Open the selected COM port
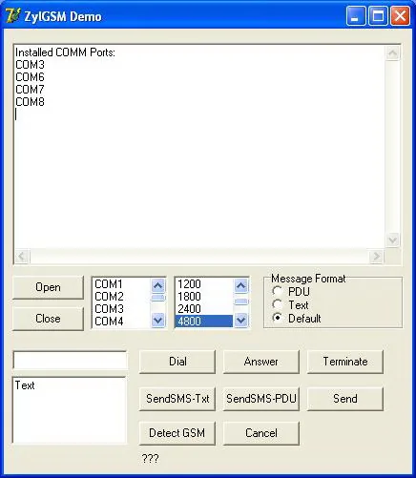The width and height of the screenshot is (416, 478). (48, 287)
